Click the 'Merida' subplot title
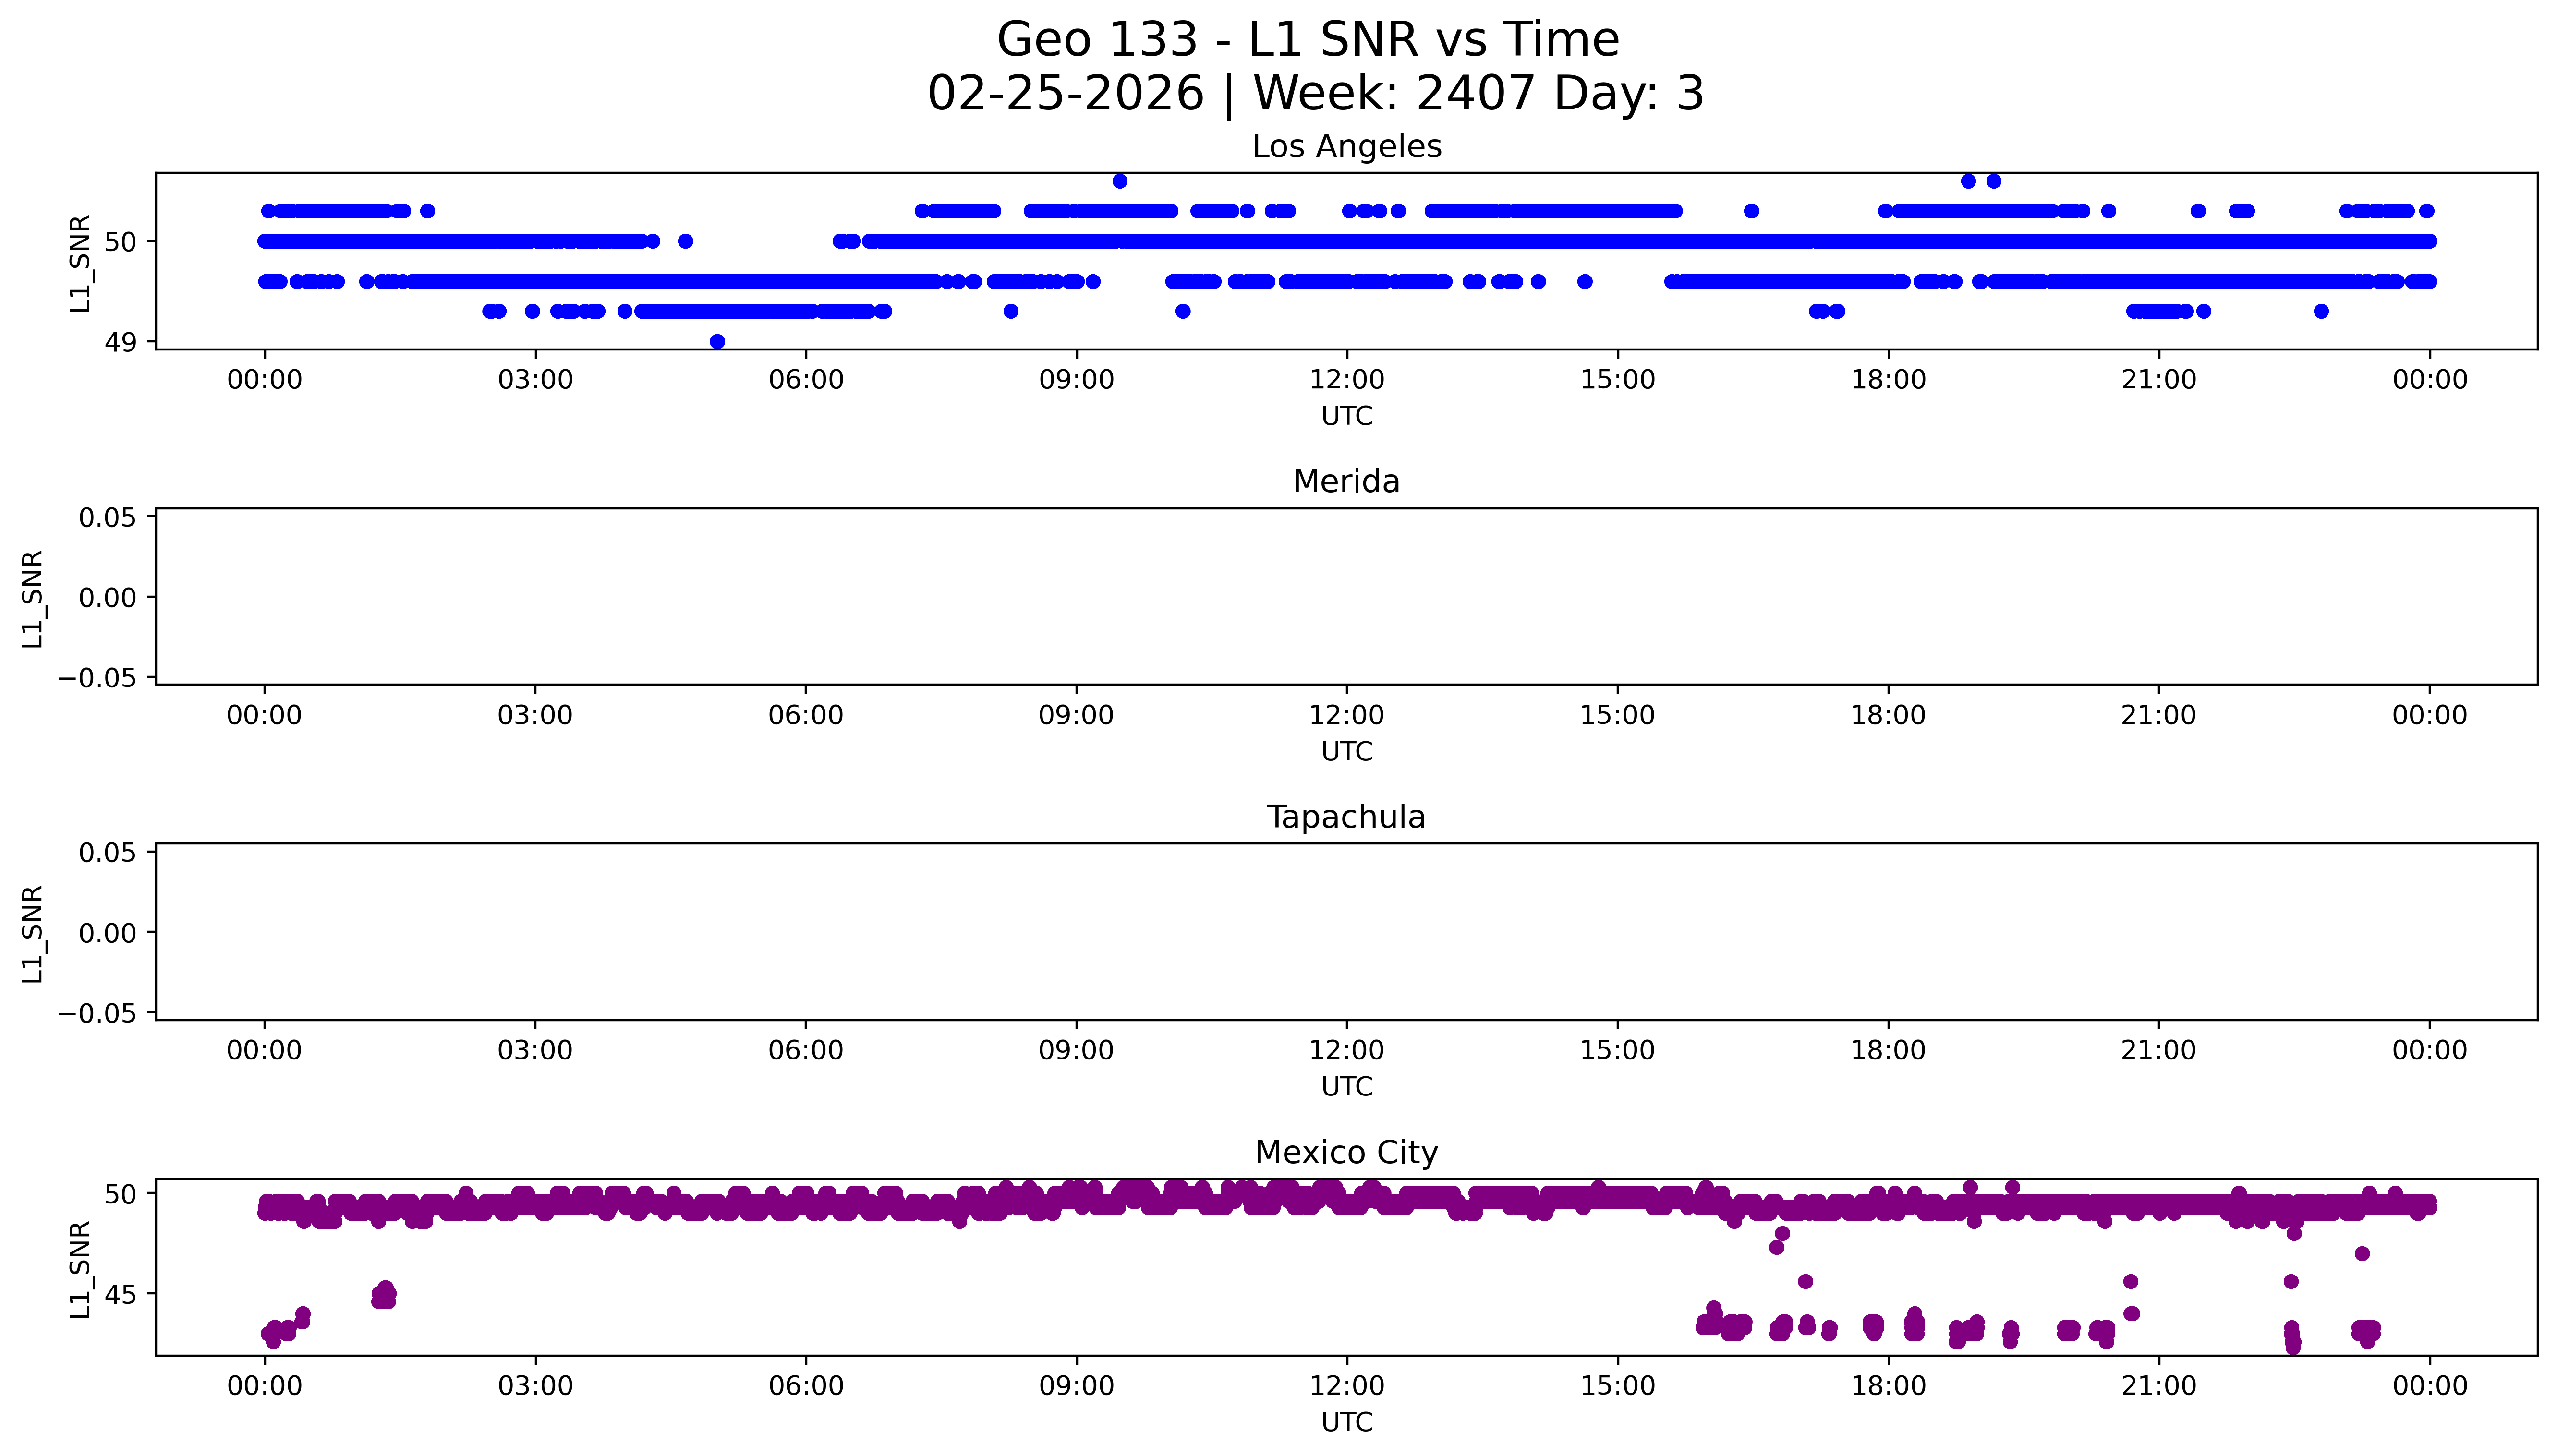This screenshot has width=2557, height=1456. click(x=1346, y=482)
